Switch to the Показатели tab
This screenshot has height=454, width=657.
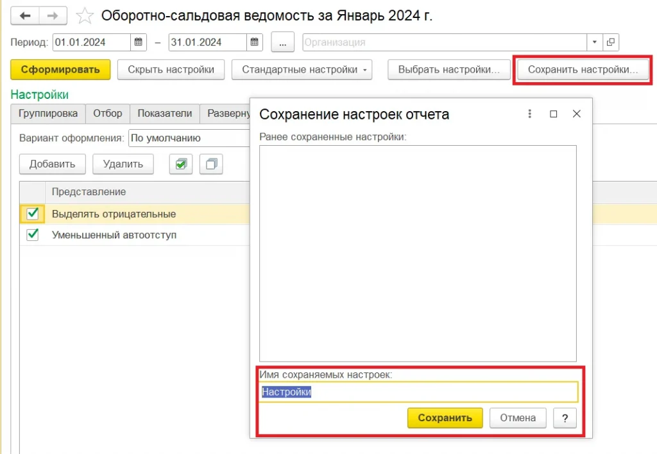(164, 113)
